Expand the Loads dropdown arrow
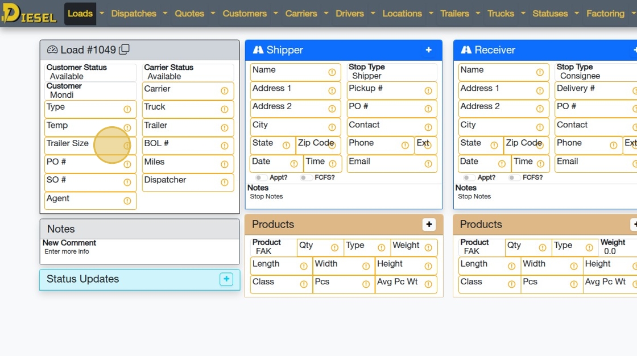The height and width of the screenshot is (356, 637). (x=102, y=14)
